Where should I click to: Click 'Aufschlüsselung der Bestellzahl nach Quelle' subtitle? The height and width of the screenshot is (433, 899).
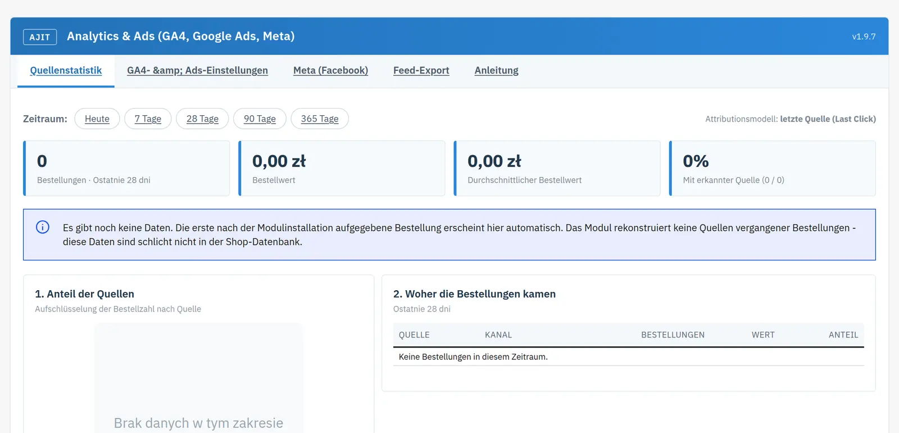pyautogui.click(x=118, y=309)
